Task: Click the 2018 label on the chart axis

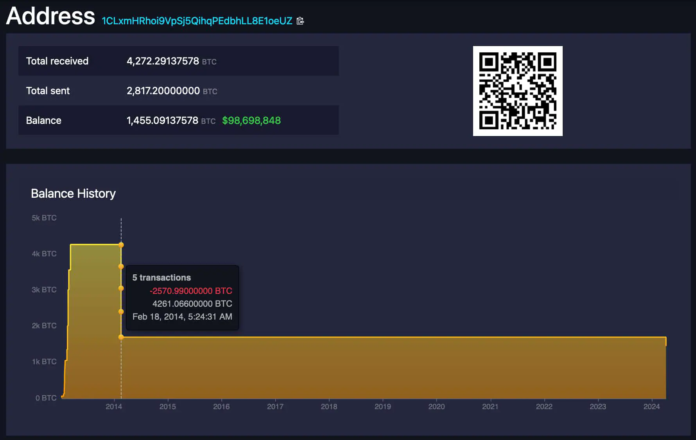Action: 329,406
